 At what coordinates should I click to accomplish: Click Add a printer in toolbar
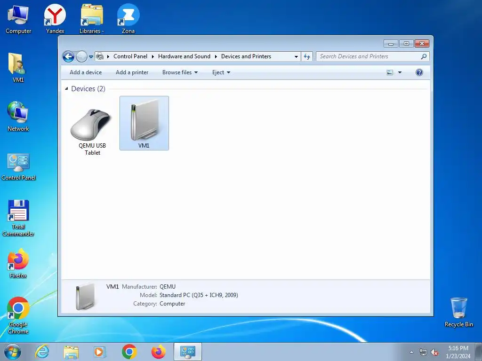click(132, 72)
